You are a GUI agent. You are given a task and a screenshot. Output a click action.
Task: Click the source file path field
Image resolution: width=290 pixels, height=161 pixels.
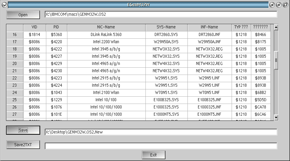[x=161, y=14]
